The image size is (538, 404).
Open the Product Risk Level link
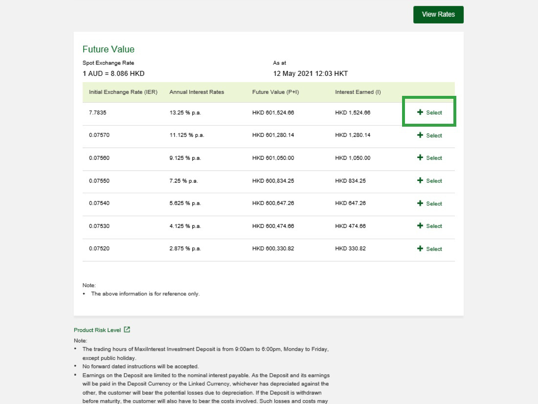click(x=97, y=330)
